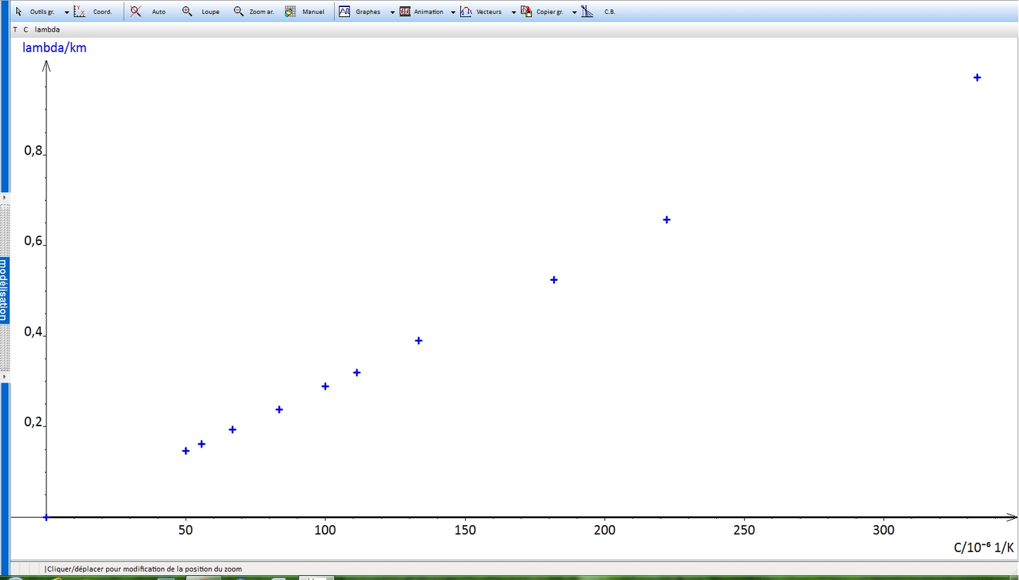Open the Coord. coordinates tool

(79, 11)
